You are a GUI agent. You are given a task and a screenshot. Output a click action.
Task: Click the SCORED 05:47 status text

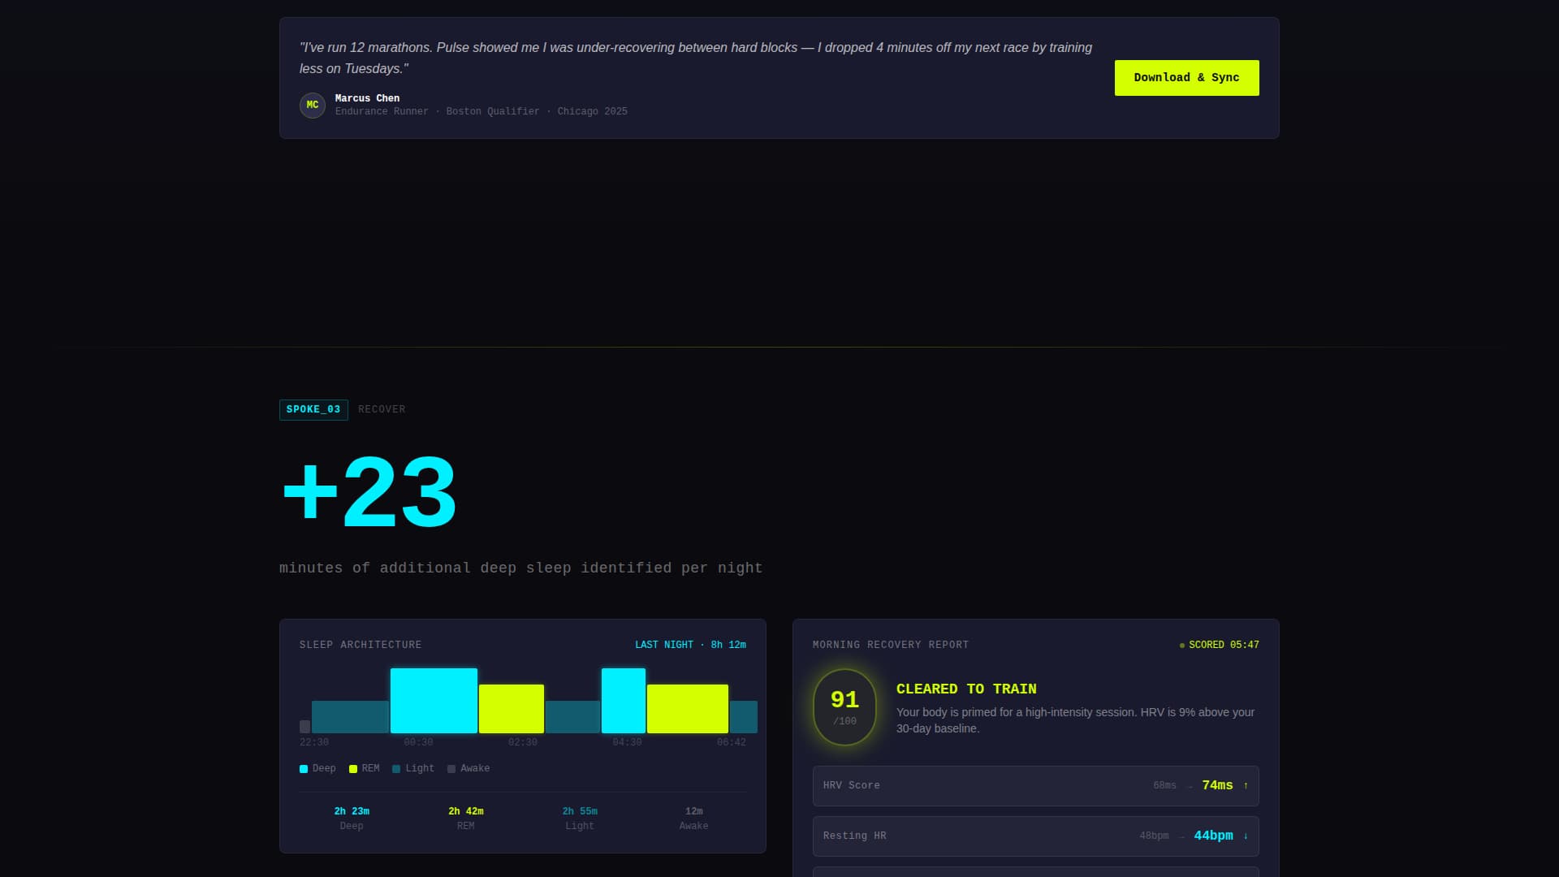1224,646
